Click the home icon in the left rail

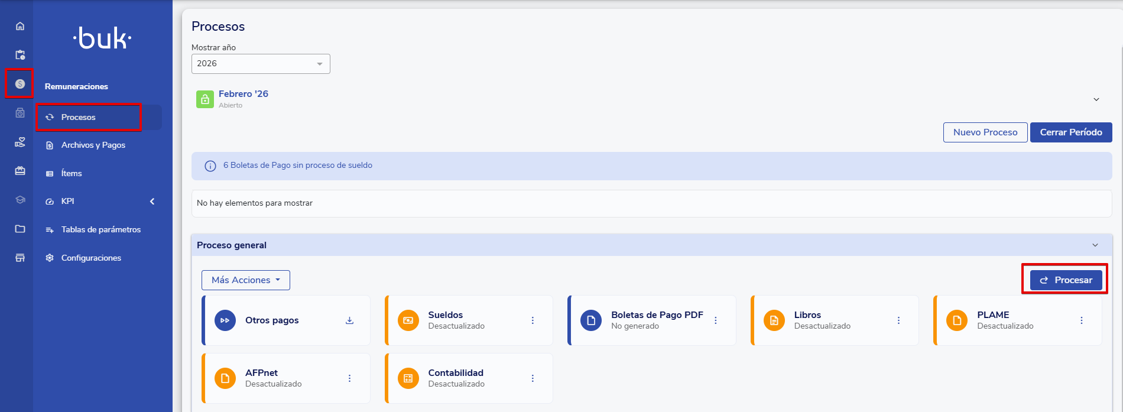point(20,26)
